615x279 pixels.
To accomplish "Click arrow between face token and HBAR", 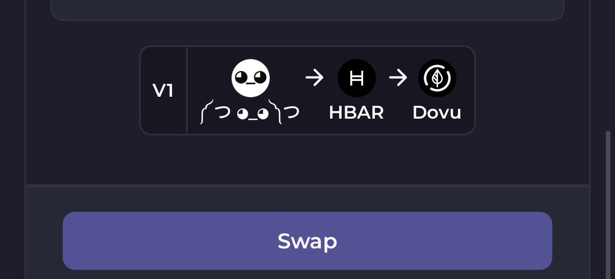I will click(x=314, y=78).
